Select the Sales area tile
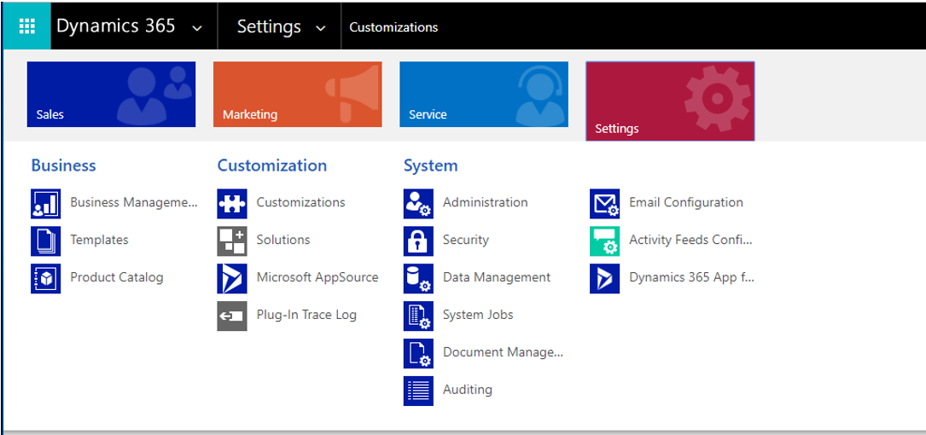 111,94
